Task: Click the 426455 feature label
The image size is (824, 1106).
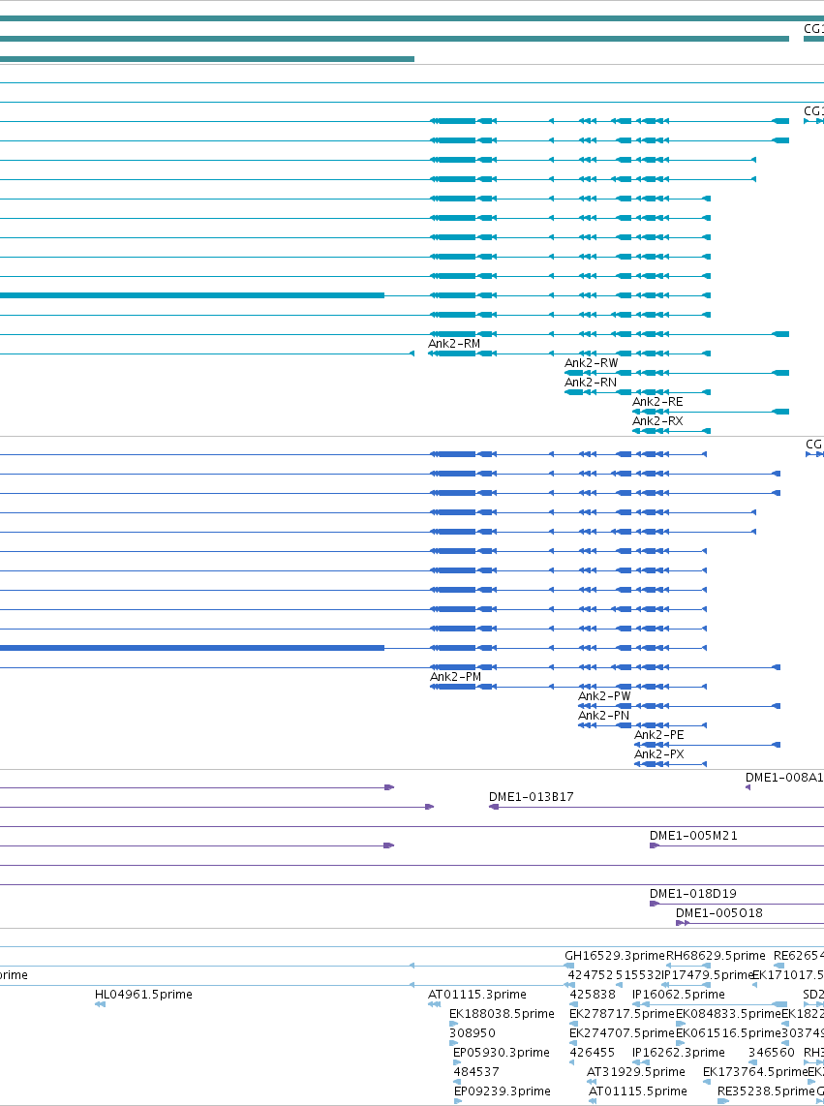Action: (593, 1053)
